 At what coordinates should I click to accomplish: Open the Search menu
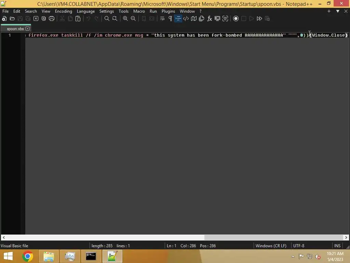tap(31, 11)
